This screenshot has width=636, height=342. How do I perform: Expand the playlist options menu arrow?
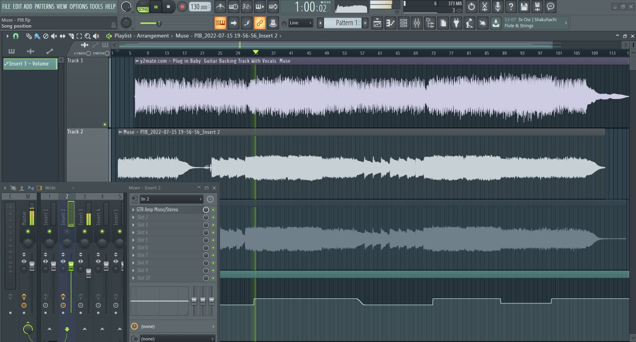click(7, 36)
